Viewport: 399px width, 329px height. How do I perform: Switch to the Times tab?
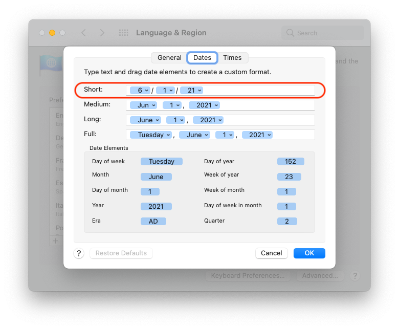point(233,58)
